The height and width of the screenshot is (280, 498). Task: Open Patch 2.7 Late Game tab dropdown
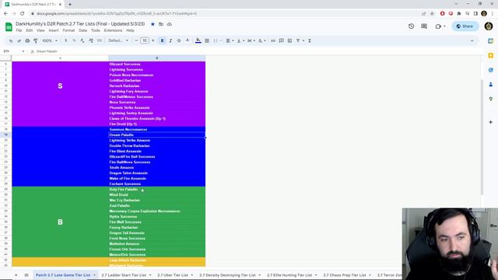(94, 275)
